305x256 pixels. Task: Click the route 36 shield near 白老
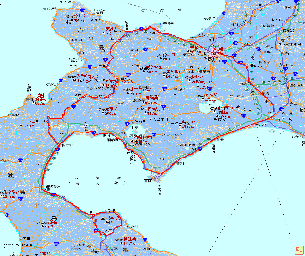pos(200,149)
